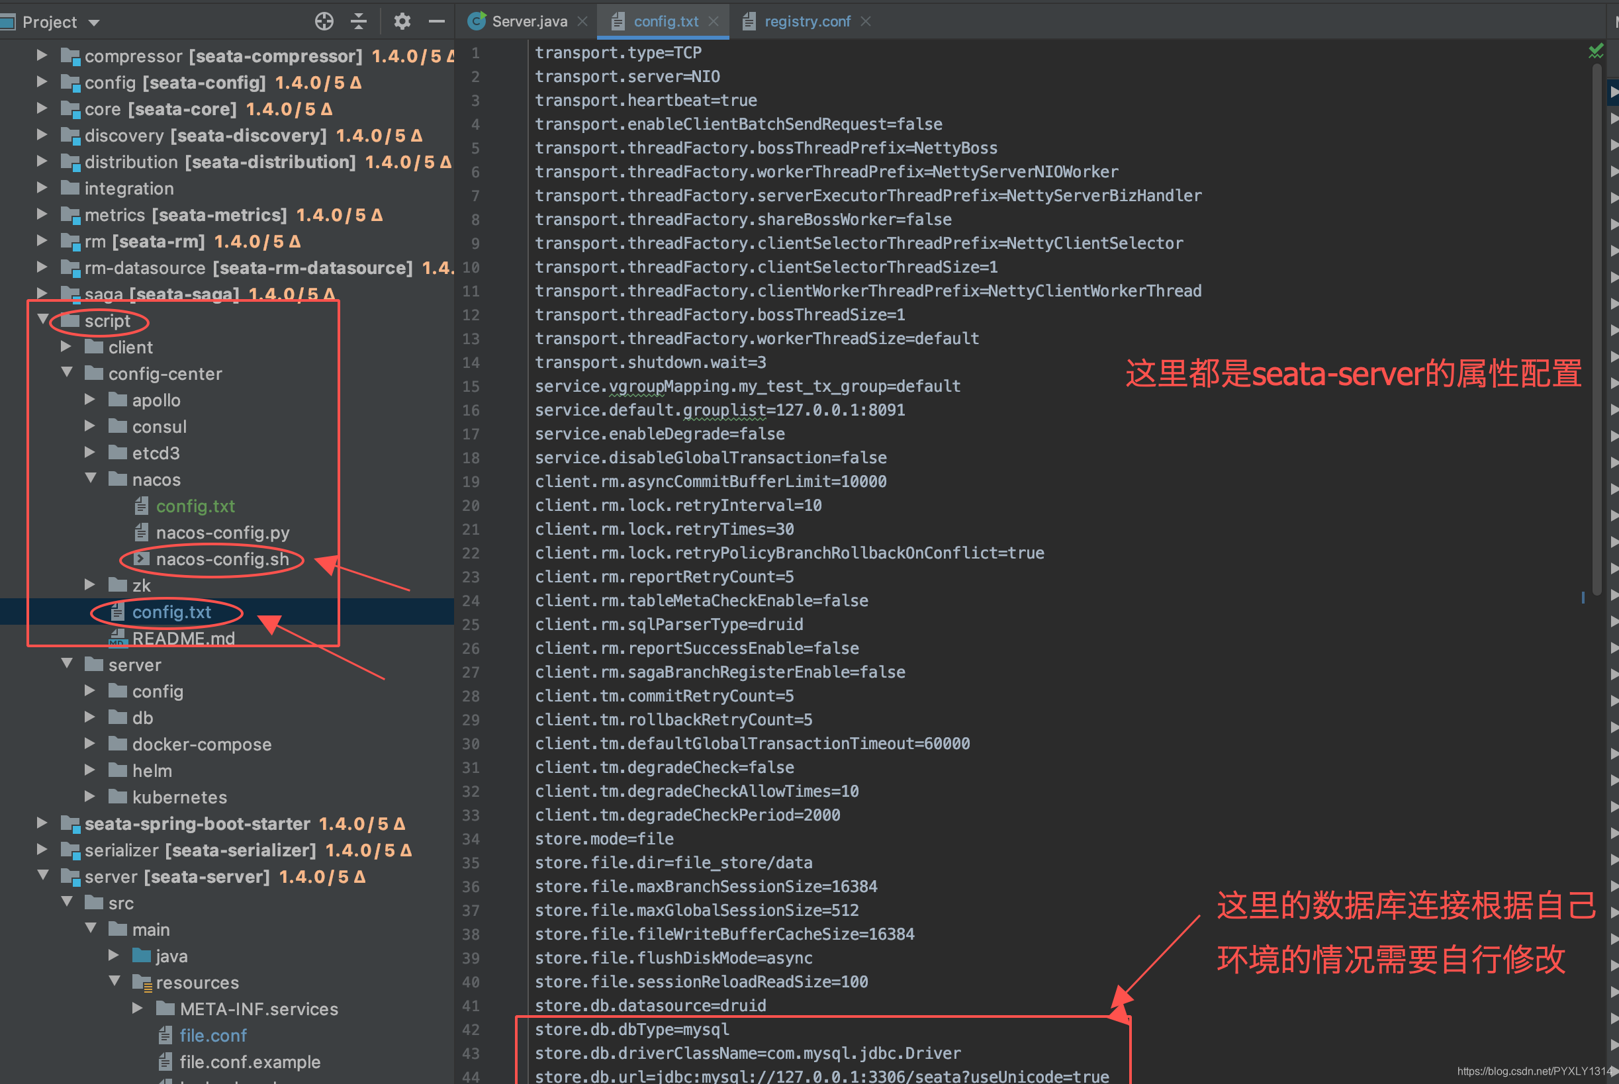
Task: Expand the seata-spring-boot-starter module
Action: (x=42, y=823)
